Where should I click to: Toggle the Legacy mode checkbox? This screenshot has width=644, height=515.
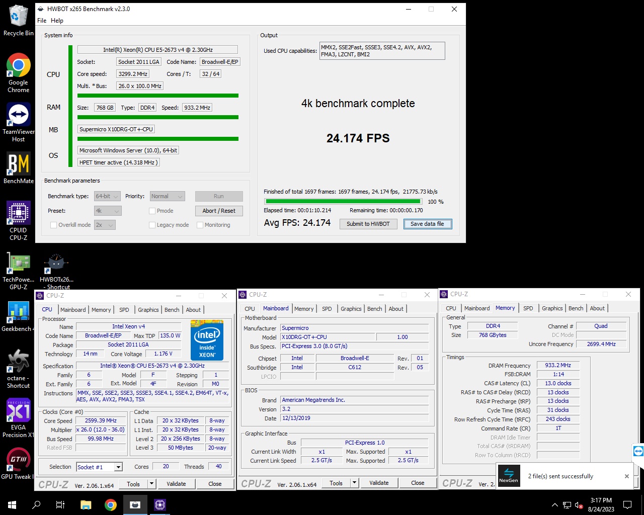click(x=152, y=225)
